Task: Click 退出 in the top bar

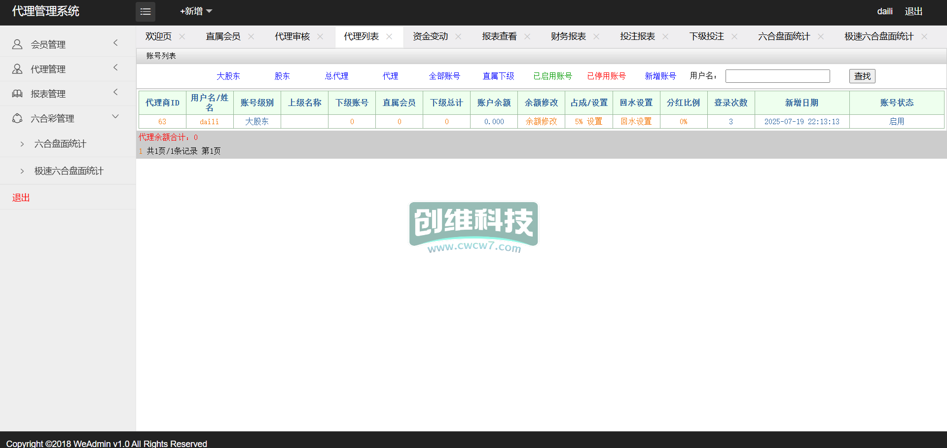Action: pos(913,11)
